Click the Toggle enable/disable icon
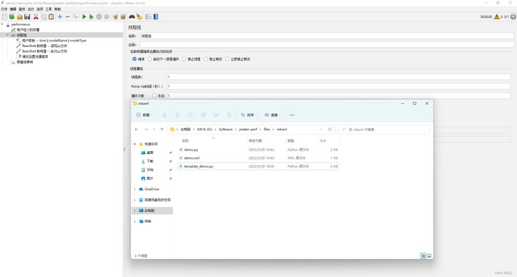Viewport: 517px width, 277px height. tap(75, 17)
